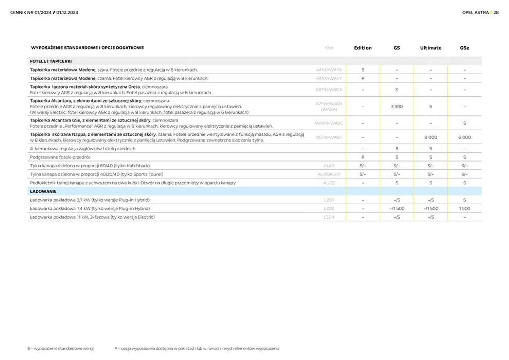Click Edition 'P' for Podgrzewane fotele przednie
The image size is (509, 360).
pyautogui.click(x=363, y=157)
